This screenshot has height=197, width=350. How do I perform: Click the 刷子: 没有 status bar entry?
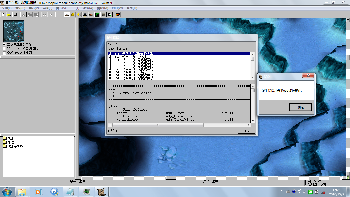tap(78, 181)
